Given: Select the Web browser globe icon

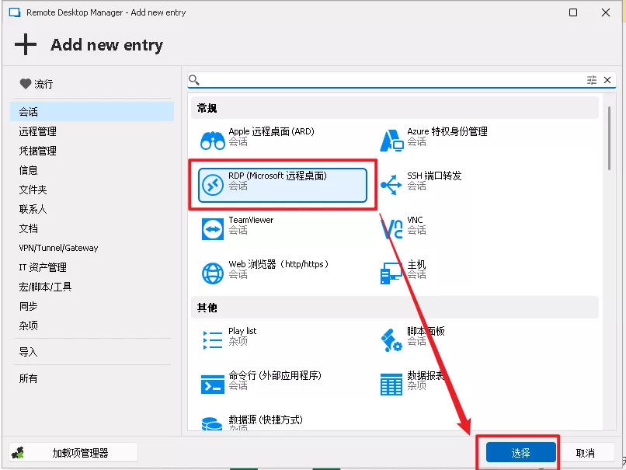Looking at the screenshot, I should click(212, 273).
